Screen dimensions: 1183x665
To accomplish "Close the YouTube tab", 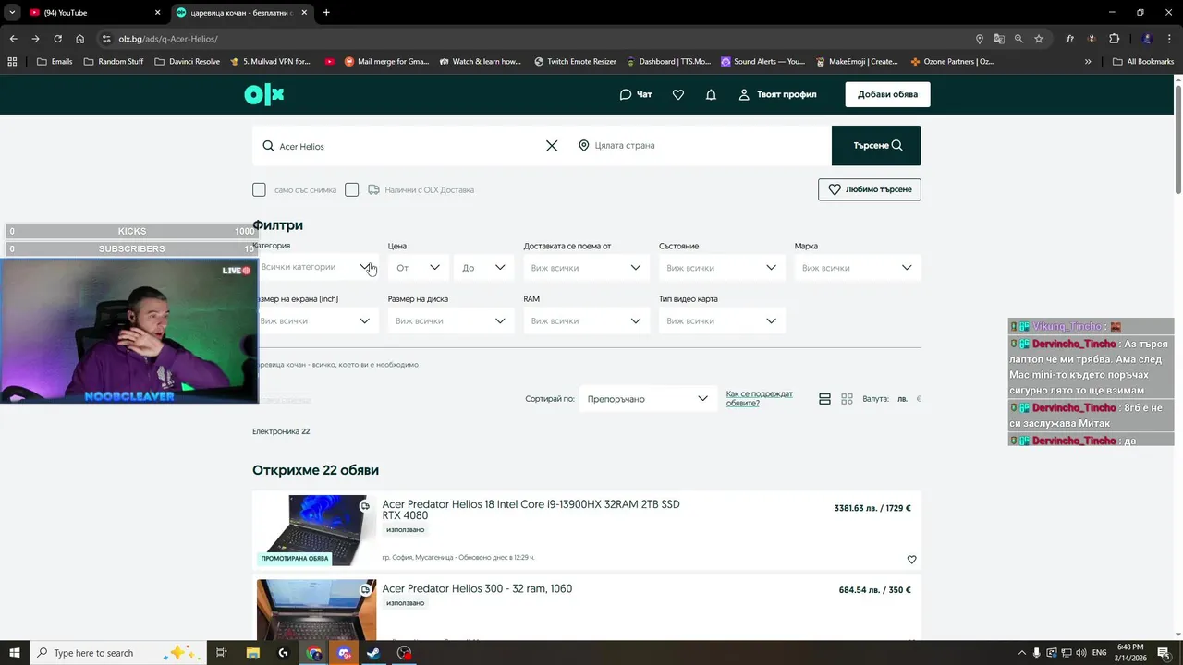I will (157, 12).
